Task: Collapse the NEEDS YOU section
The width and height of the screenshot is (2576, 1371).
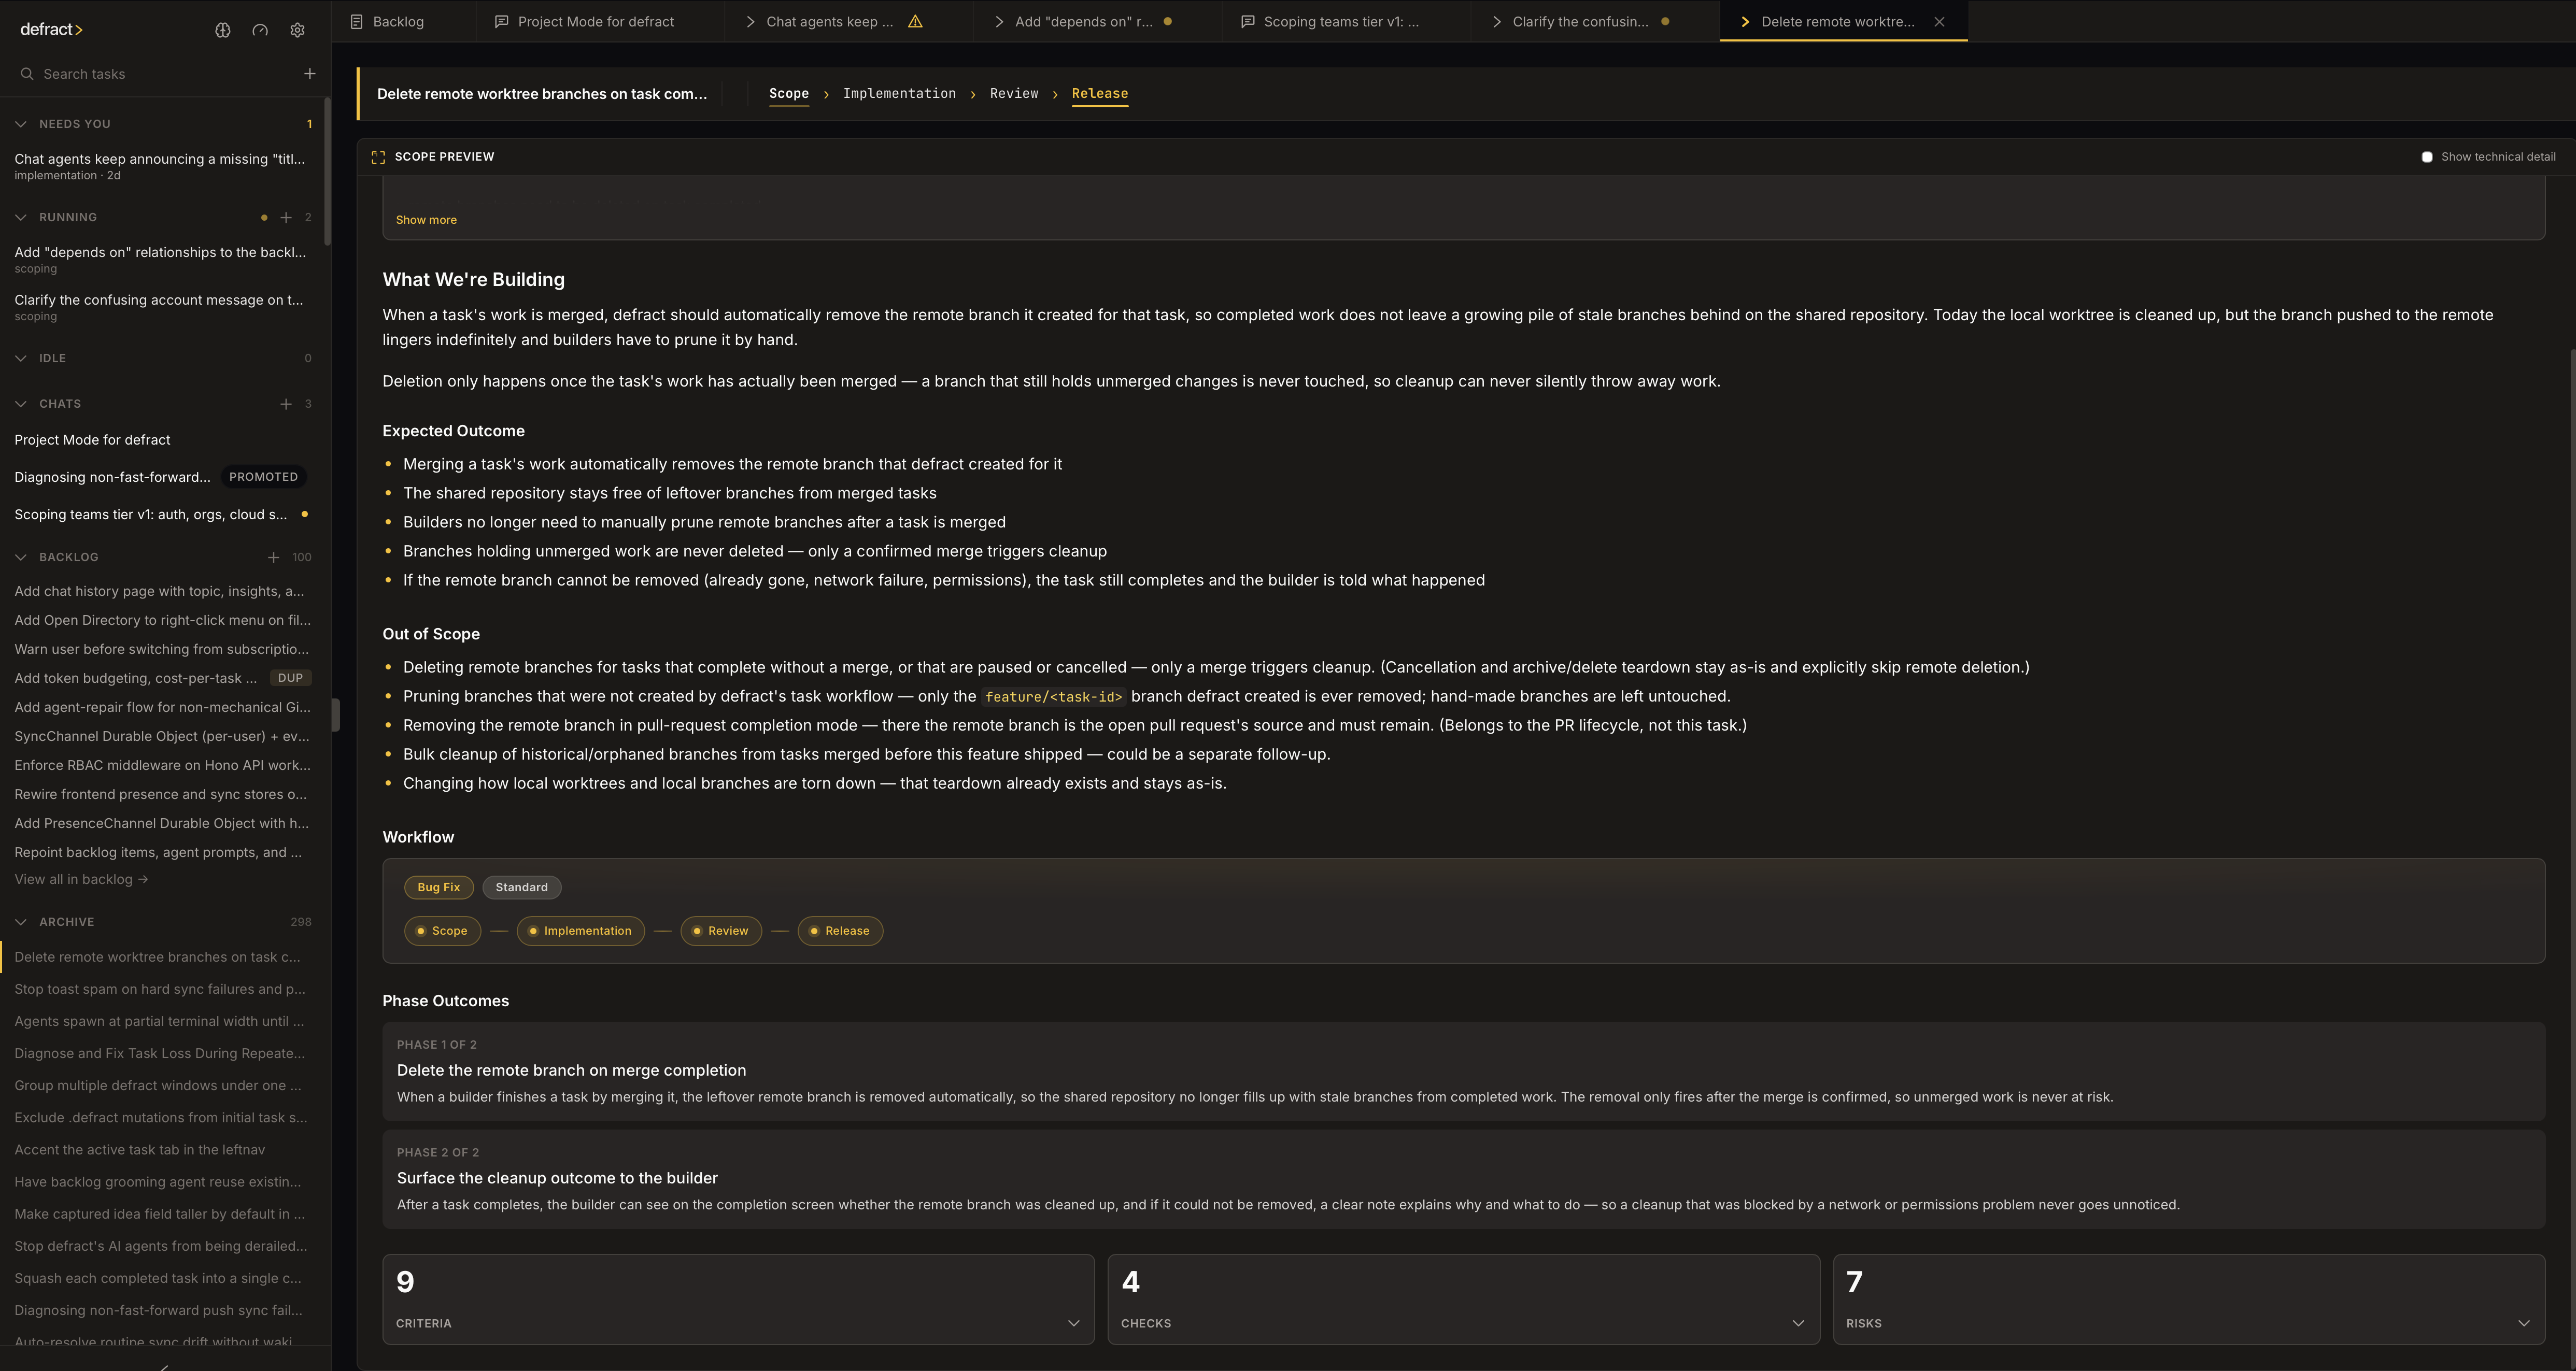Action: [x=21, y=124]
